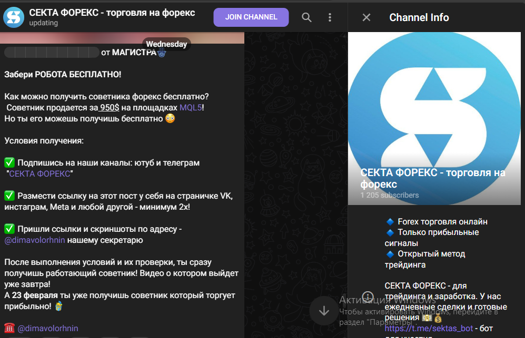
Task: Click the "Открытый метод трейдинга" description line
Action: point(425,259)
